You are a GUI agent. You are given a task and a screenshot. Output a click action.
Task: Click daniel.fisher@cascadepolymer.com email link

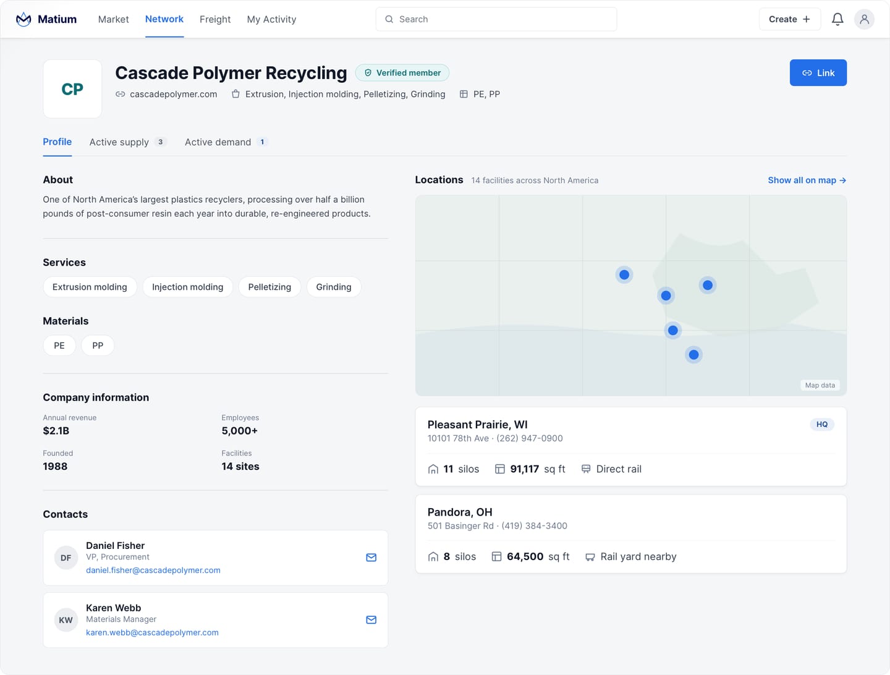(153, 570)
